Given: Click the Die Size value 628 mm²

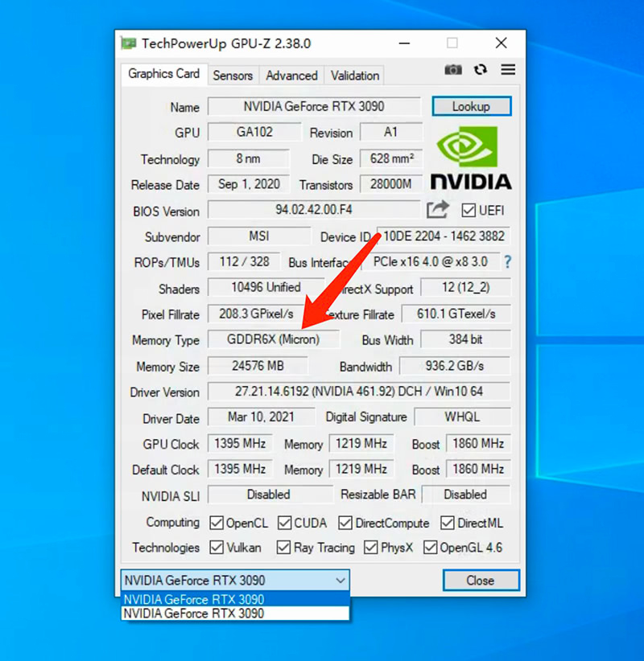Looking at the screenshot, I should point(391,159).
